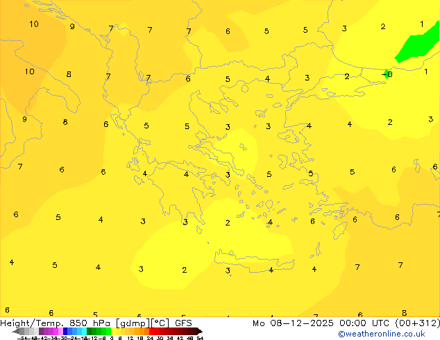Screen dimensions: 440x340
Task: Click the -0 temperature value on the map
Action: tap(387, 74)
